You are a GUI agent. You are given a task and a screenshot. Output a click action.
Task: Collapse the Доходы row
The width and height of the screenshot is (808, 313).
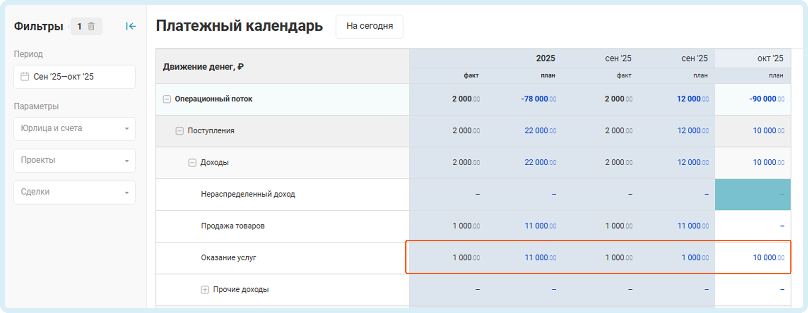pyautogui.click(x=192, y=163)
